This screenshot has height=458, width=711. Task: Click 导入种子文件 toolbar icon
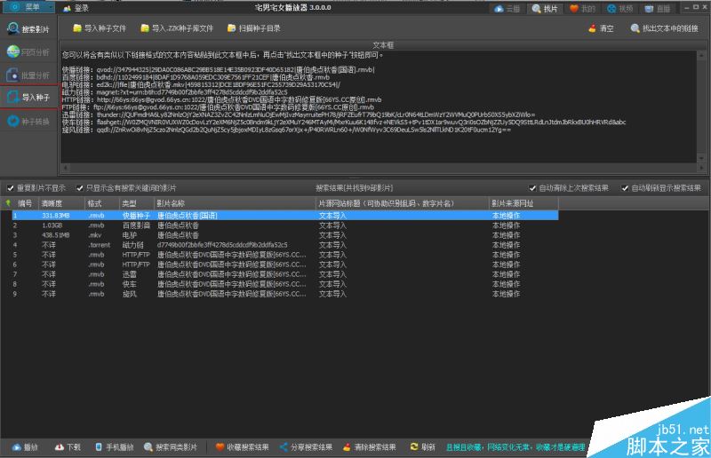(77, 28)
